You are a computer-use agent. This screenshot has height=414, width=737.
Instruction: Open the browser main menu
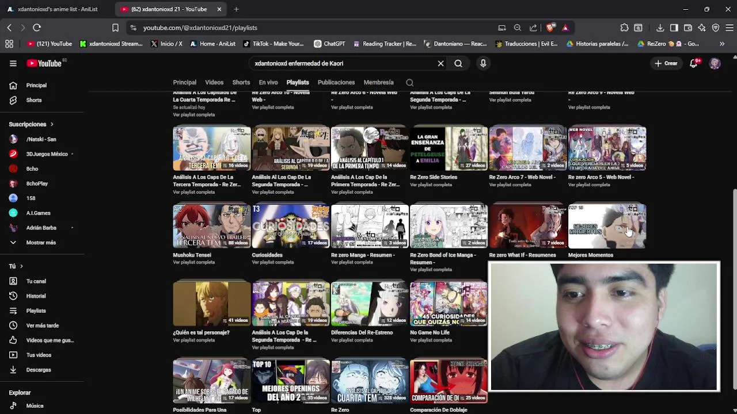pos(729,28)
